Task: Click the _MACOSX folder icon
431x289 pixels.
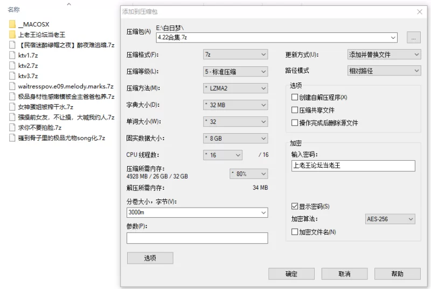Action: pos(12,24)
